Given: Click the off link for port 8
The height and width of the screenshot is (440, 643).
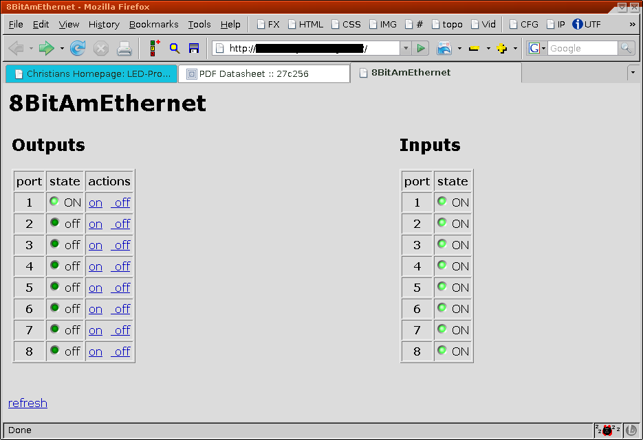Looking at the screenshot, I should coord(122,351).
